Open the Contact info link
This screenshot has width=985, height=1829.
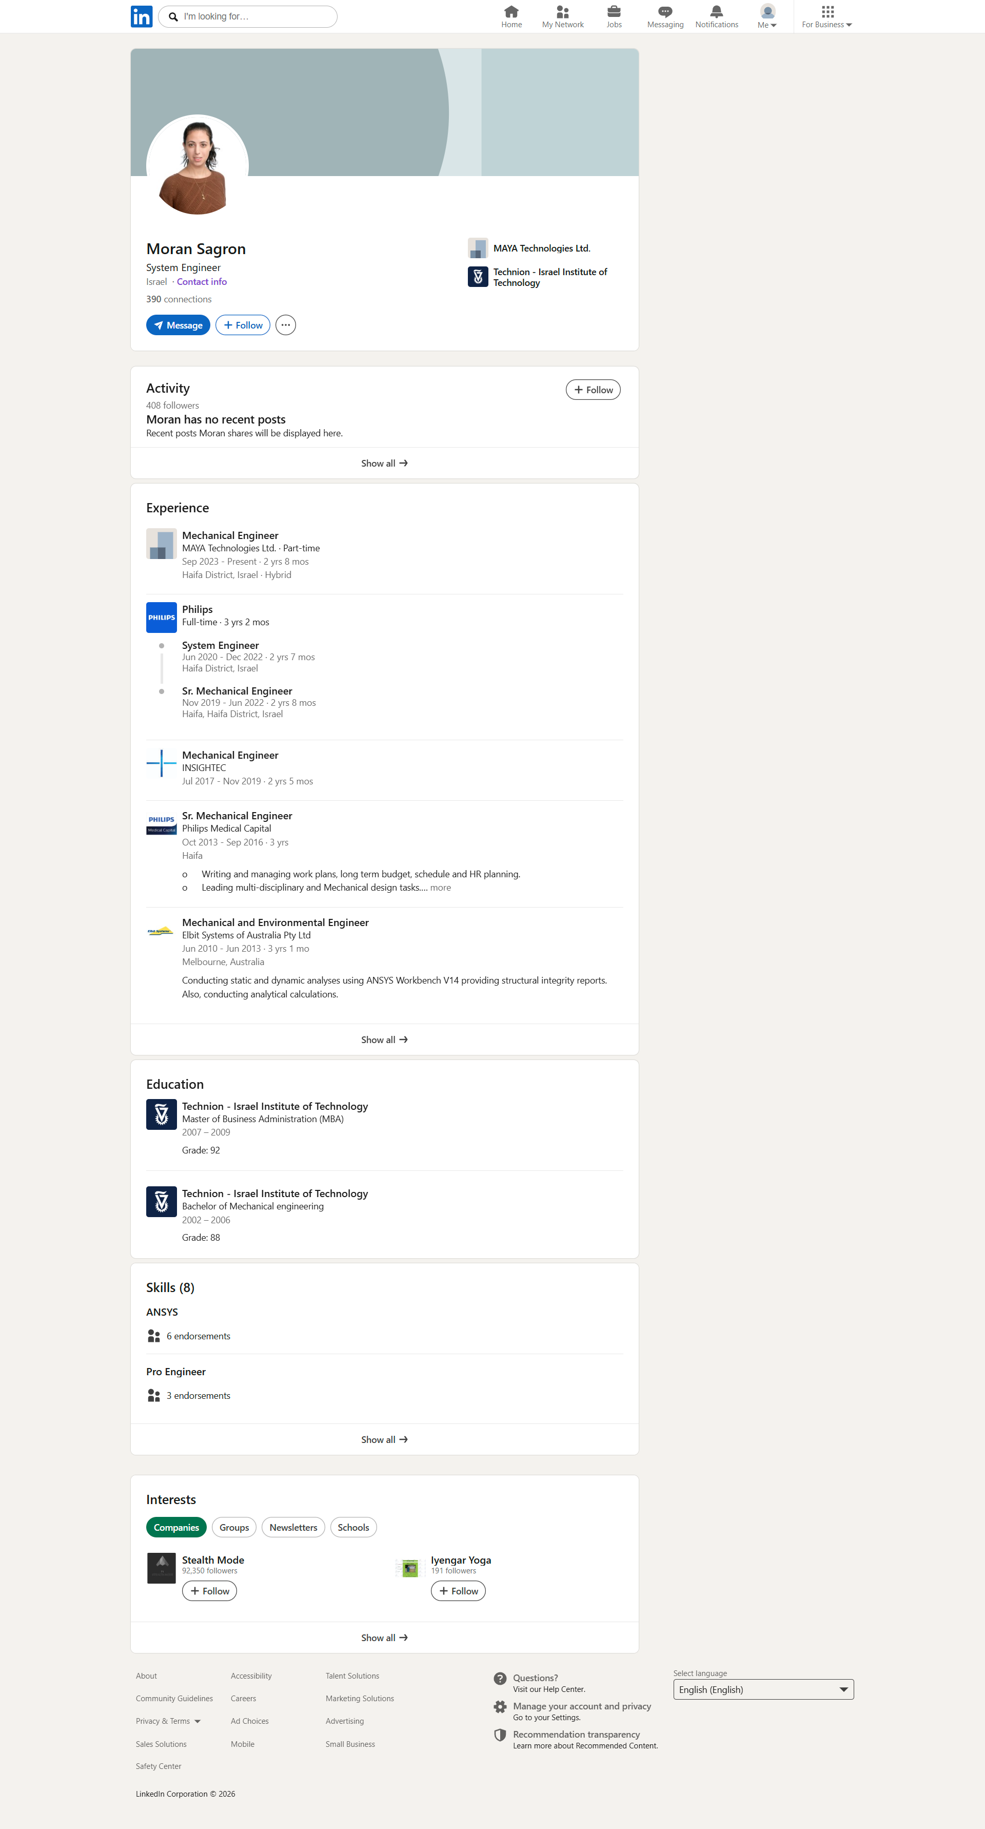tap(202, 282)
